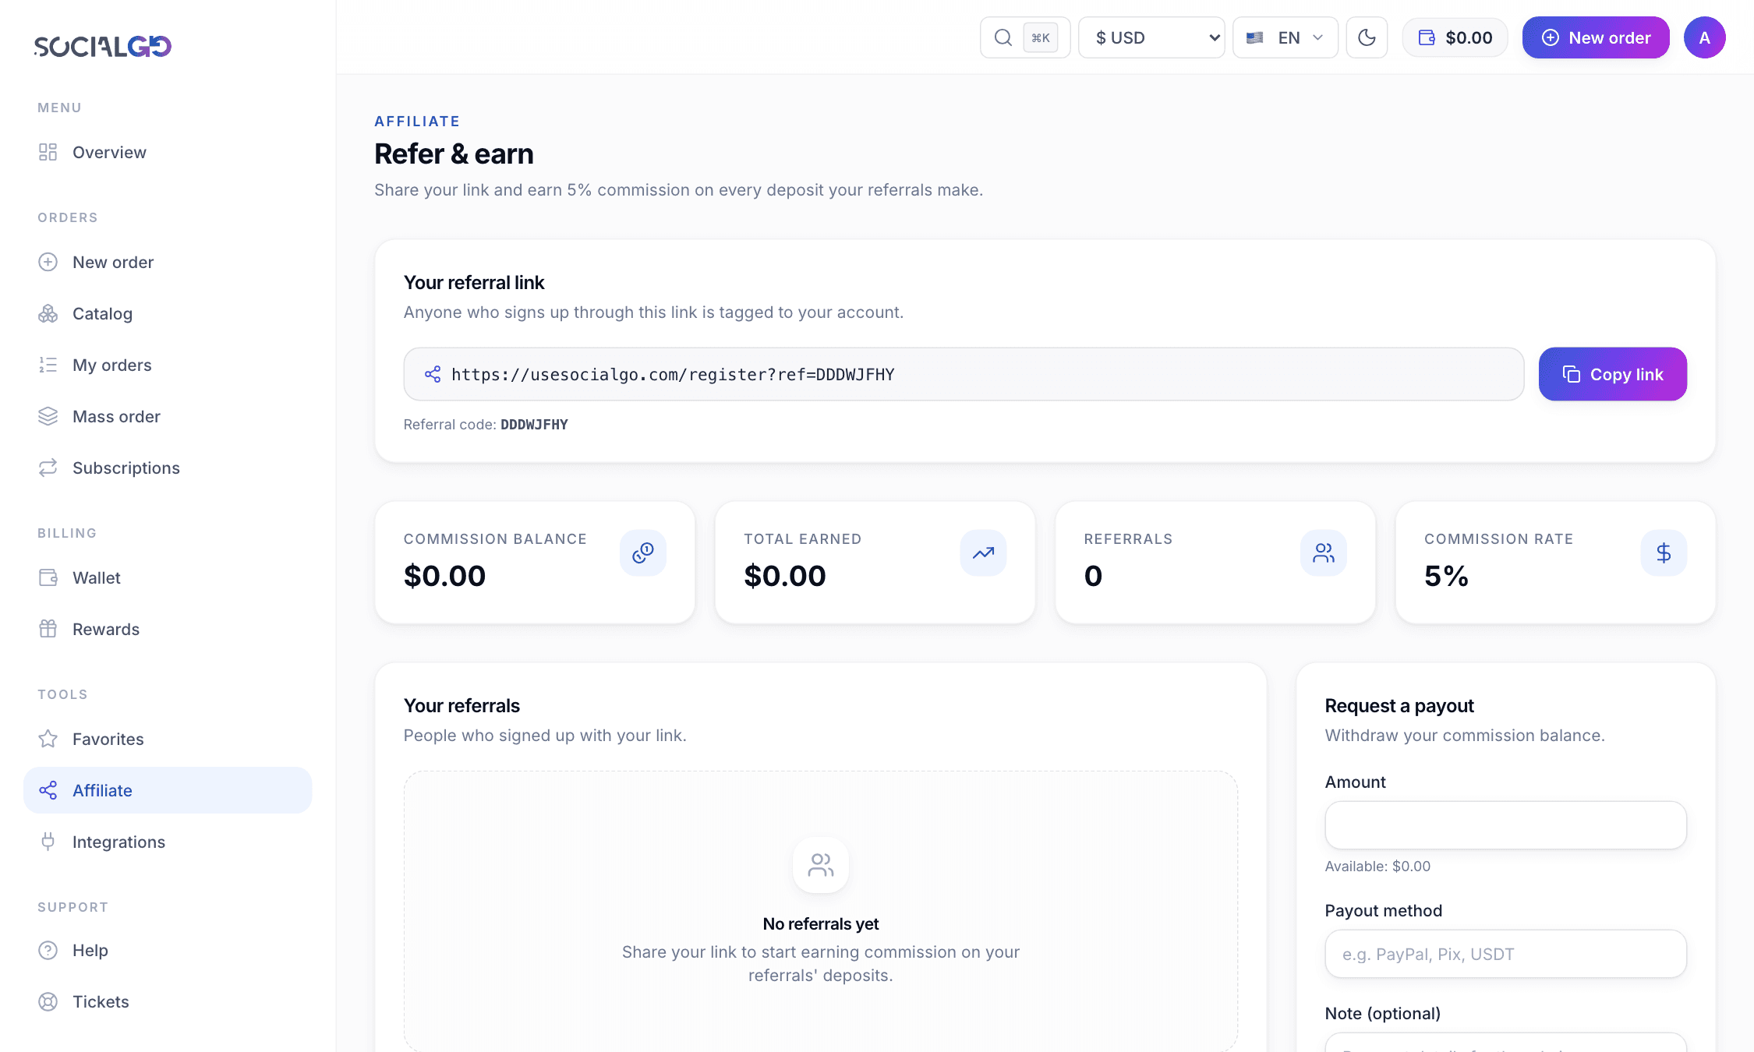Click the Catalog icon in sidebar

[48, 313]
